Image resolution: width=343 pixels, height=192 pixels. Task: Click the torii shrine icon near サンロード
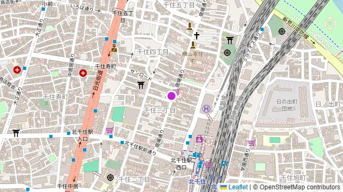coord(141,85)
